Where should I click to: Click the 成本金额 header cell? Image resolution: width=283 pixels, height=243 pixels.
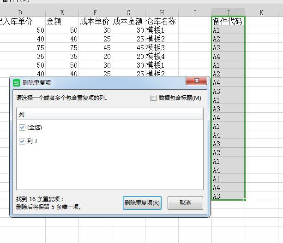128,21
